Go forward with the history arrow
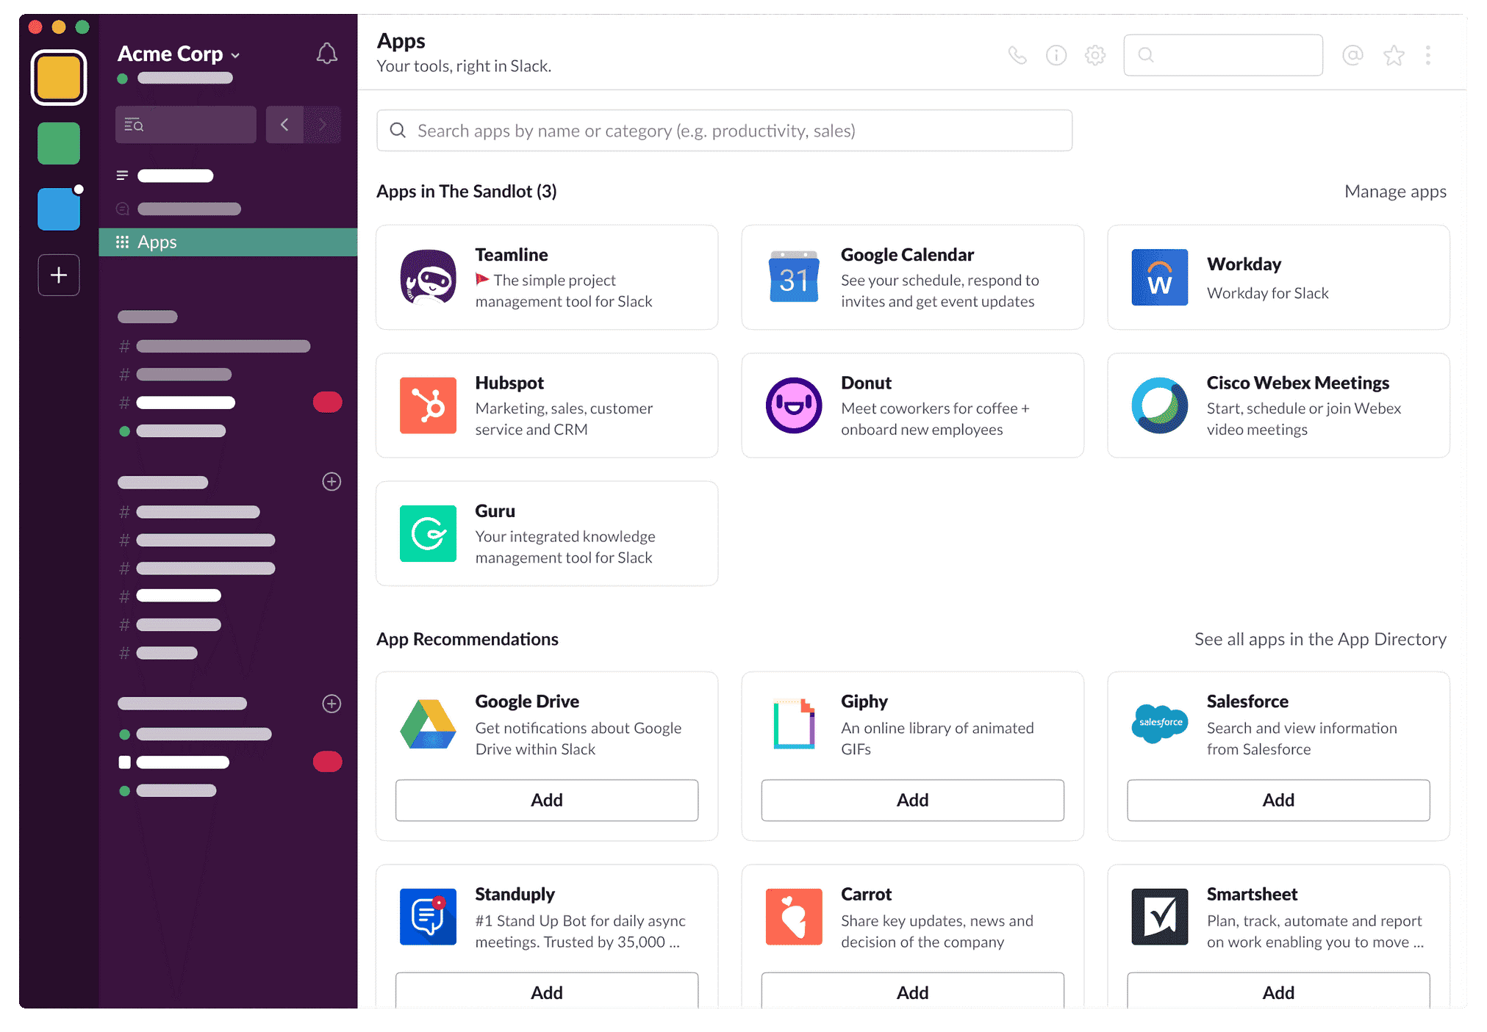Image resolution: width=1487 pixels, height=1032 pixels. (x=323, y=125)
